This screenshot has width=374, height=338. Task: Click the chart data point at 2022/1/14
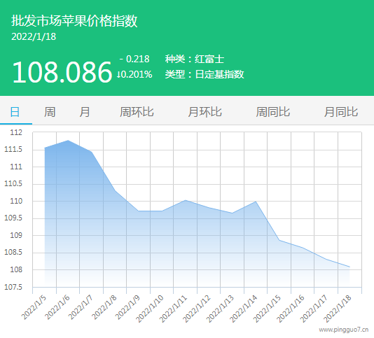tap(256, 202)
